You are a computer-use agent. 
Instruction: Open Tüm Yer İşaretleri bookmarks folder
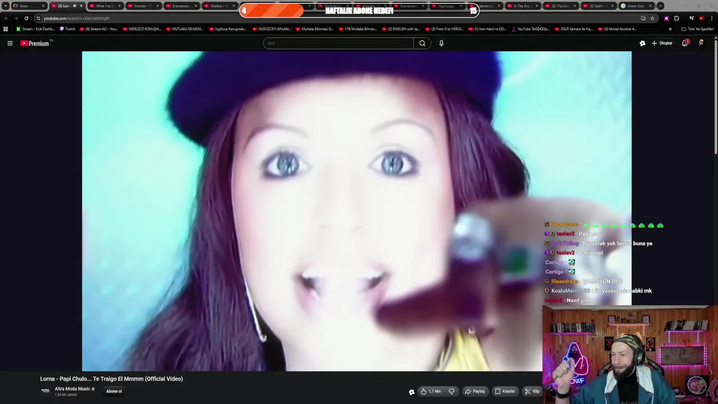697,29
